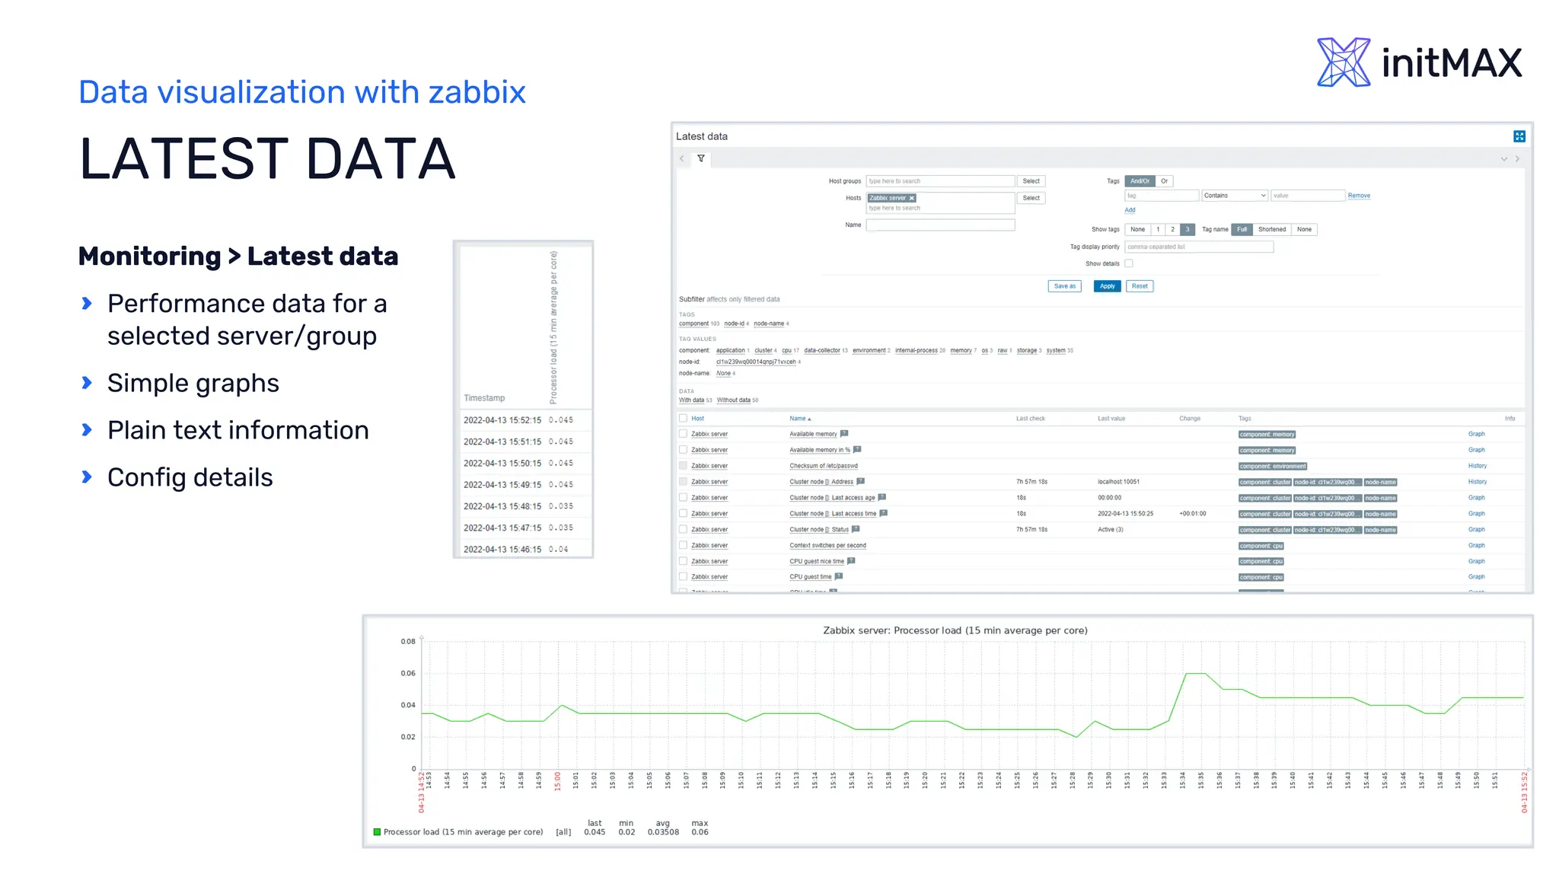Focus the Tag display priority field
The width and height of the screenshot is (1559, 877).
pyautogui.click(x=1199, y=247)
